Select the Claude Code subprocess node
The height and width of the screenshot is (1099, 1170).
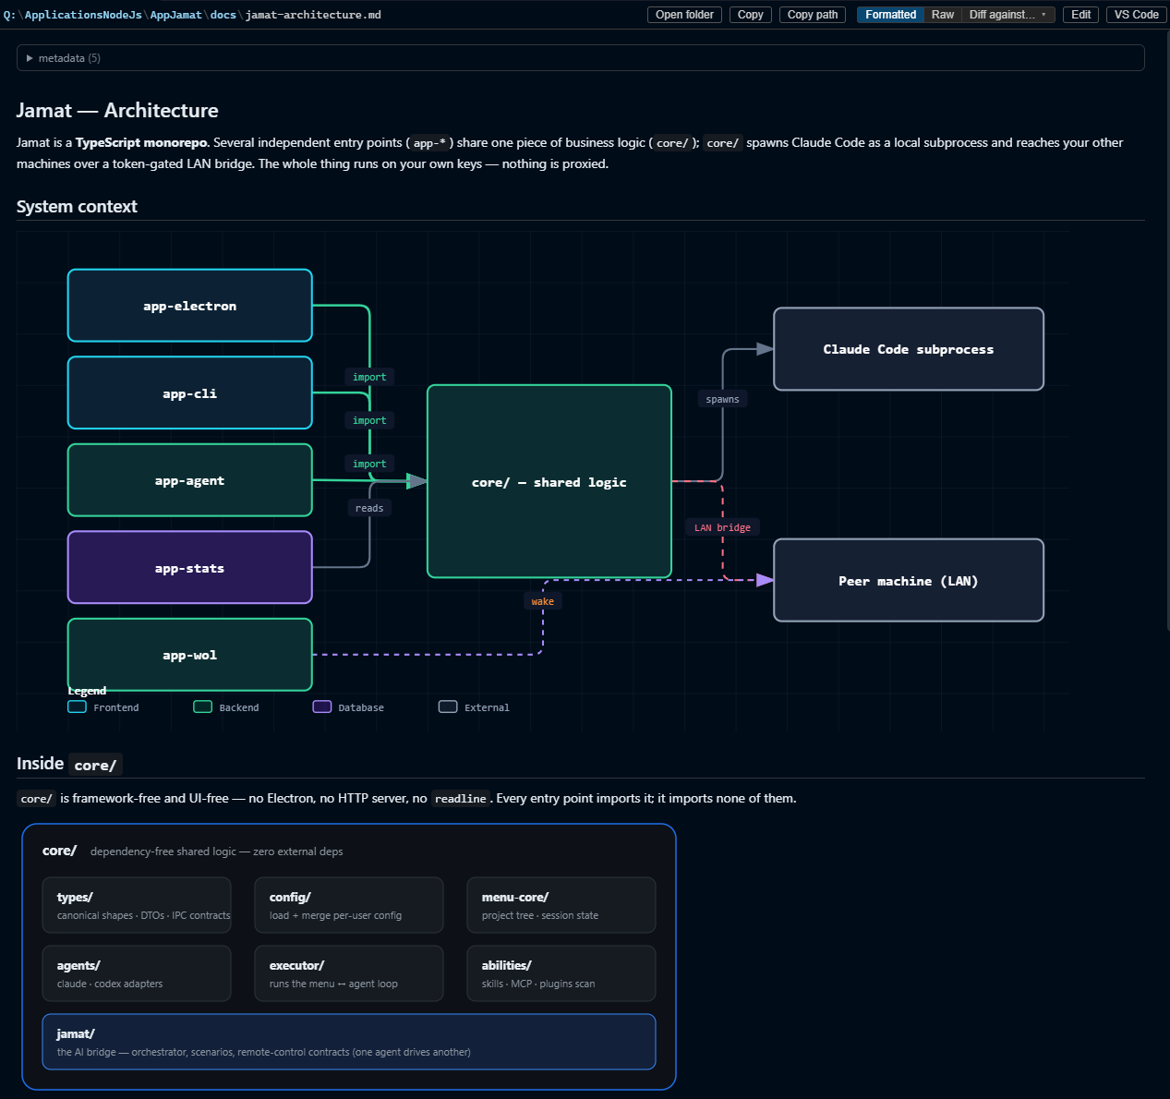click(x=909, y=349)
